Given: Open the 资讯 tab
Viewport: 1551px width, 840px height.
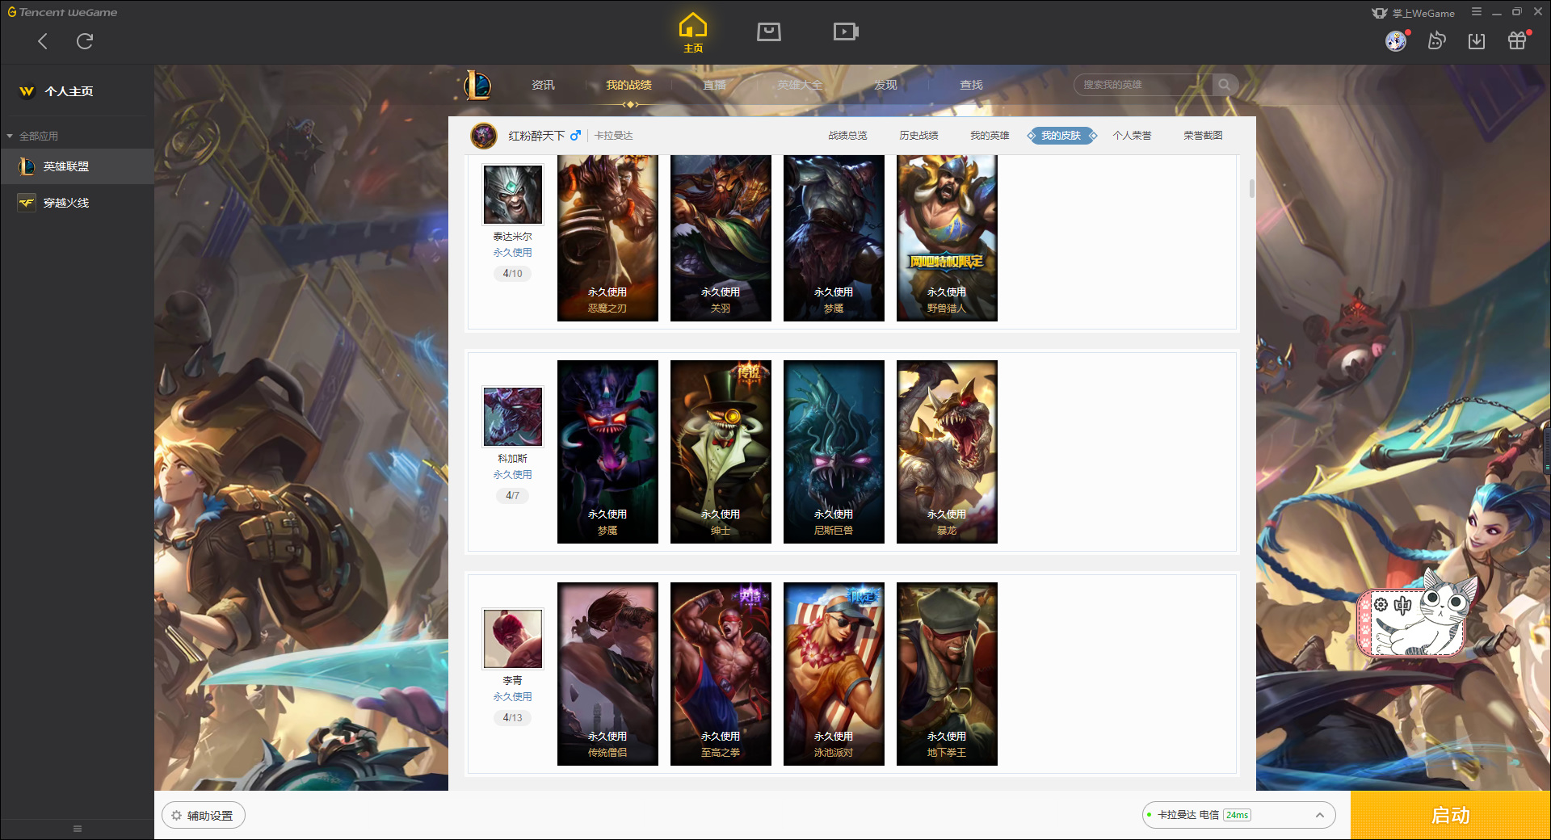Looking at the screenshot, I should click(543, 85).
